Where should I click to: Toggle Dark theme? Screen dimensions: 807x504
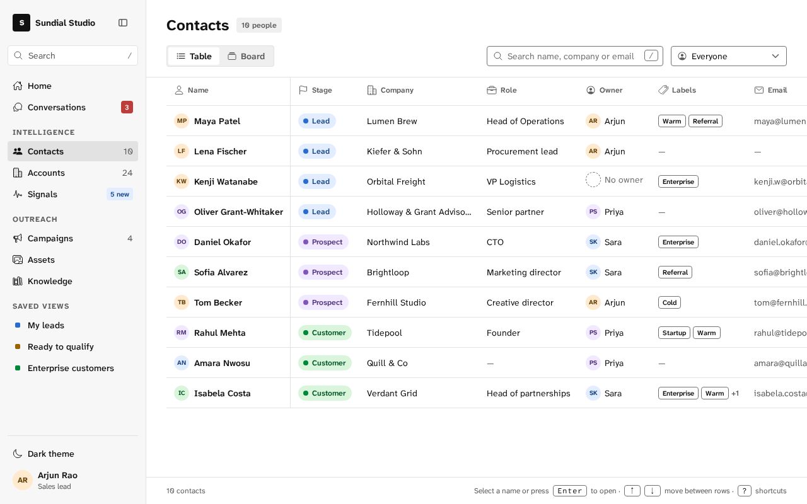click(x=73, y=454)
